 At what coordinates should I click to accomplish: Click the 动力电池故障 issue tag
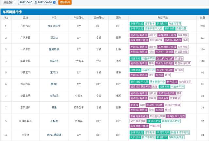click(138, 121)
